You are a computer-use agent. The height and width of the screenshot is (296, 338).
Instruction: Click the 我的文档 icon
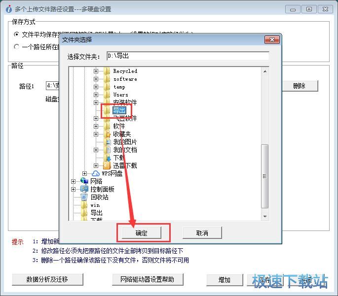(108, 150)
